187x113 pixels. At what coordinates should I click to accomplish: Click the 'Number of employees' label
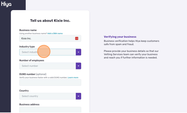point(32,61)
